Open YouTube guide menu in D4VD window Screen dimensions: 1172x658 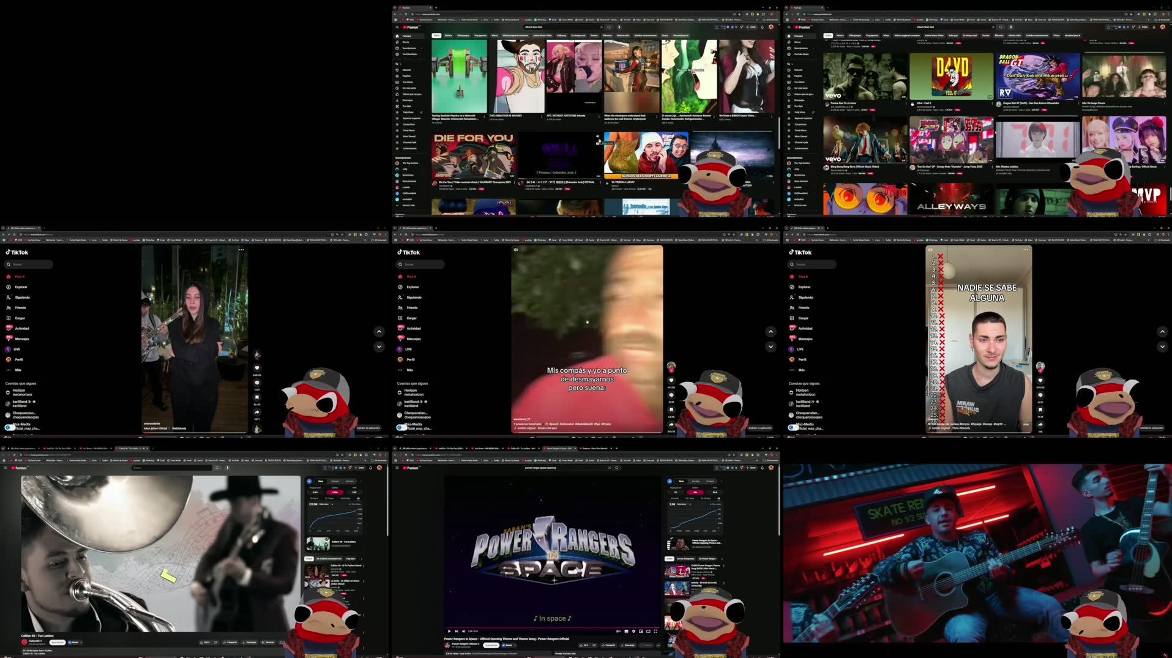[789, 27]
